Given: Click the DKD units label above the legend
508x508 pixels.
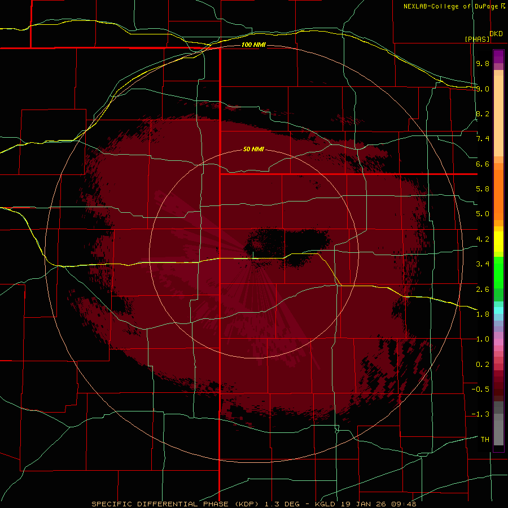Looking at the screenshot, I should click(x=496, y=33).
